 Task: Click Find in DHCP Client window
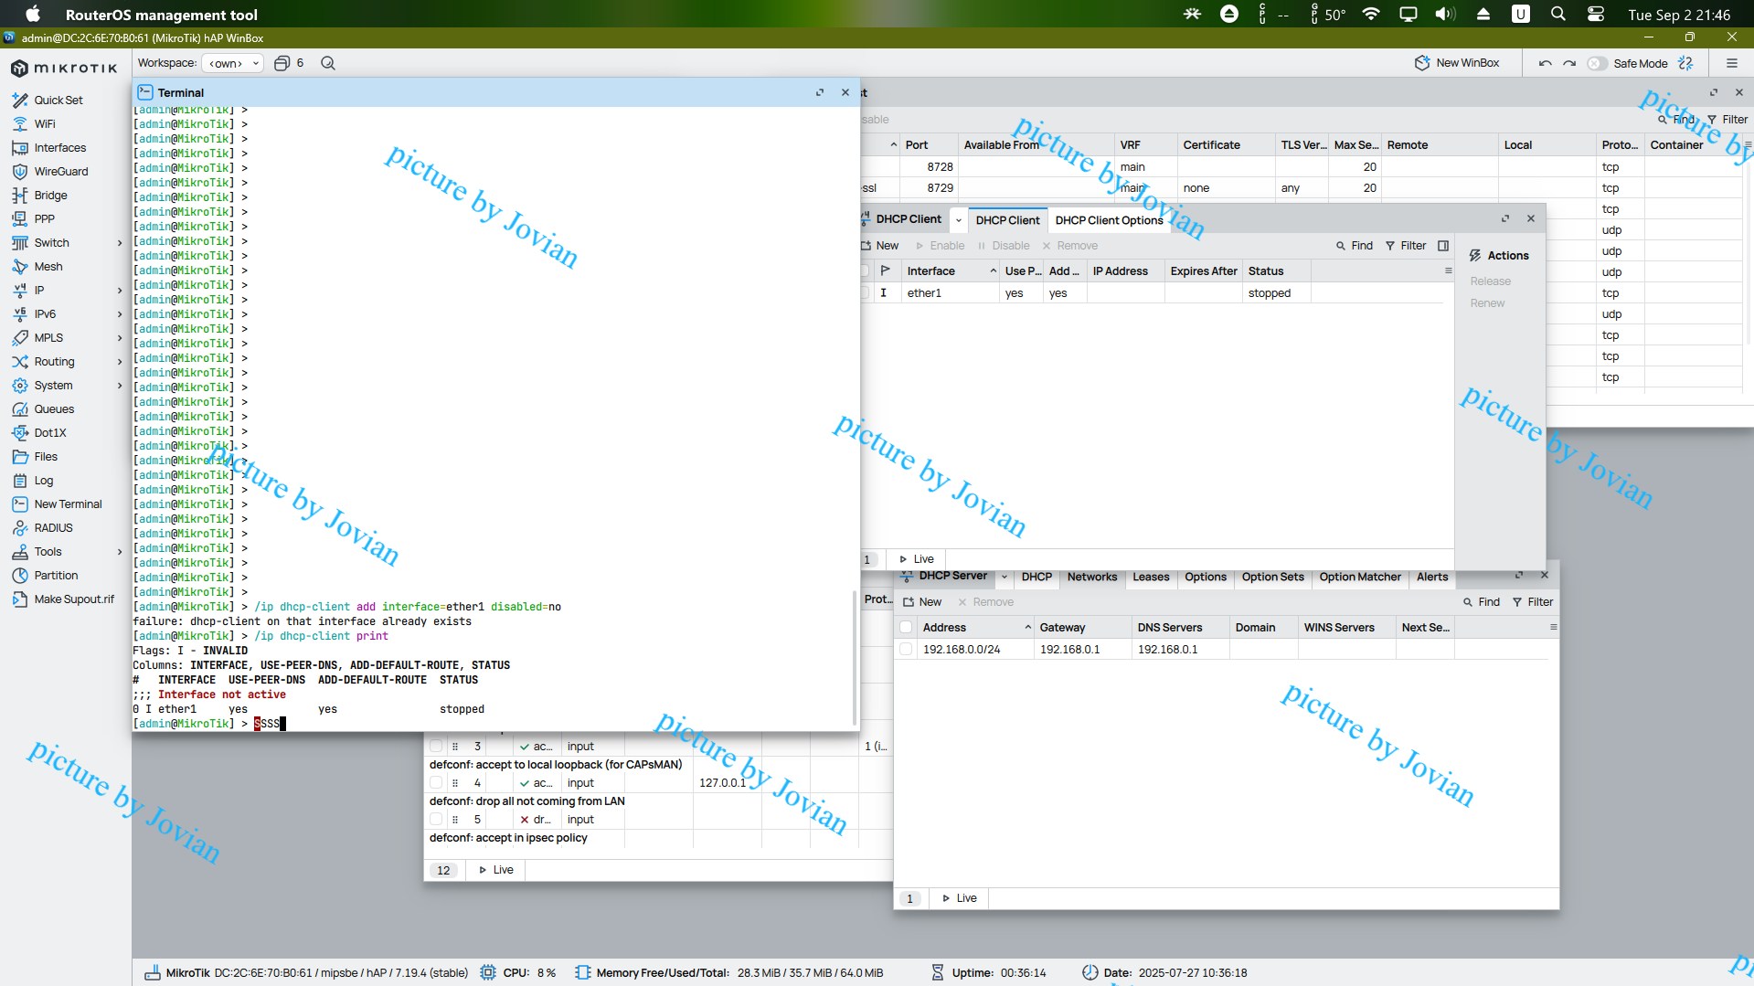tap(1355, 246)
